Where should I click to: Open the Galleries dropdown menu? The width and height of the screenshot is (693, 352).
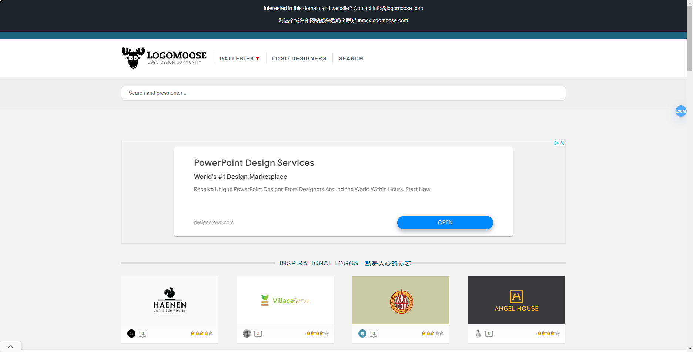tap(239, 58)
